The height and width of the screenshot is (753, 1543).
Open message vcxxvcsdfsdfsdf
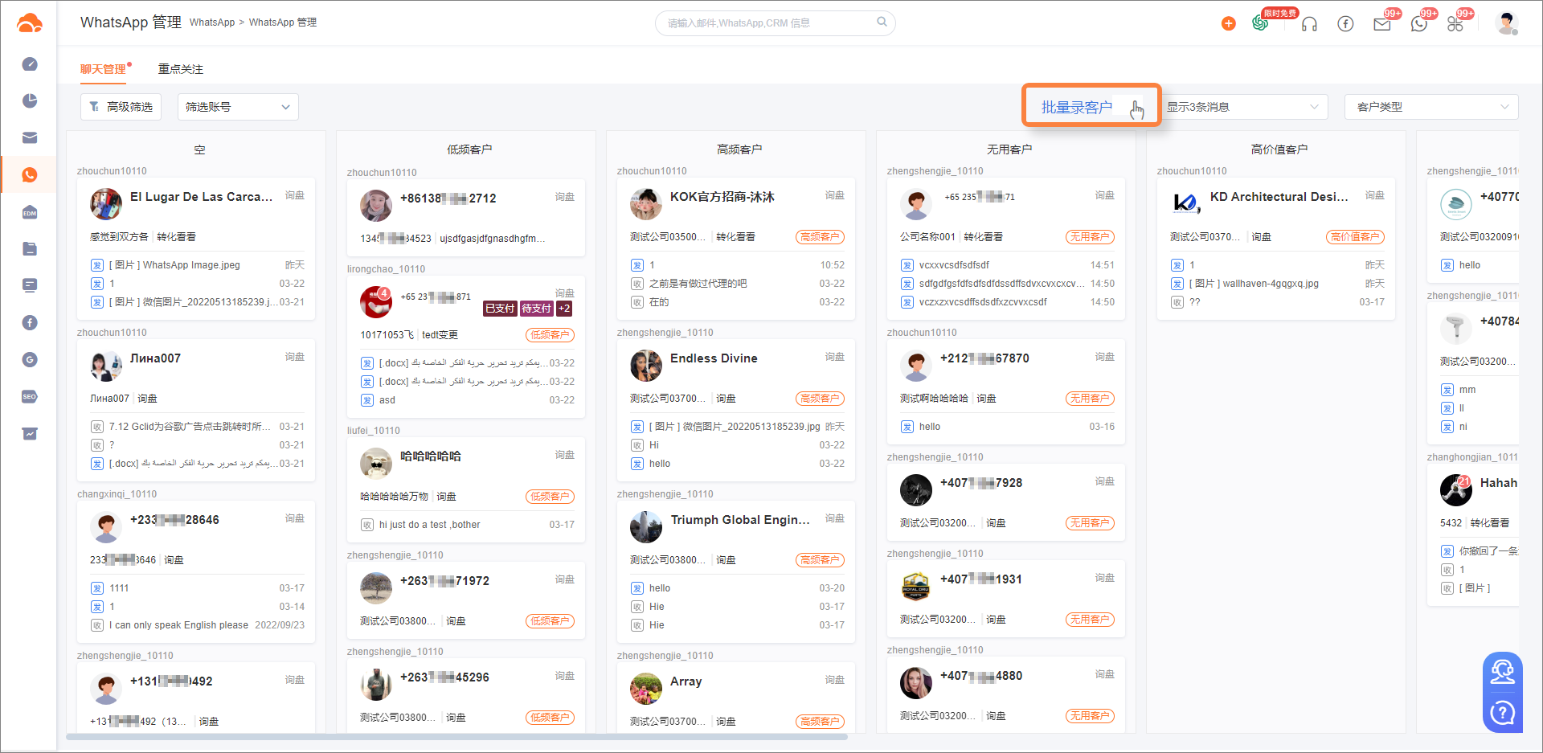[954, 265]
